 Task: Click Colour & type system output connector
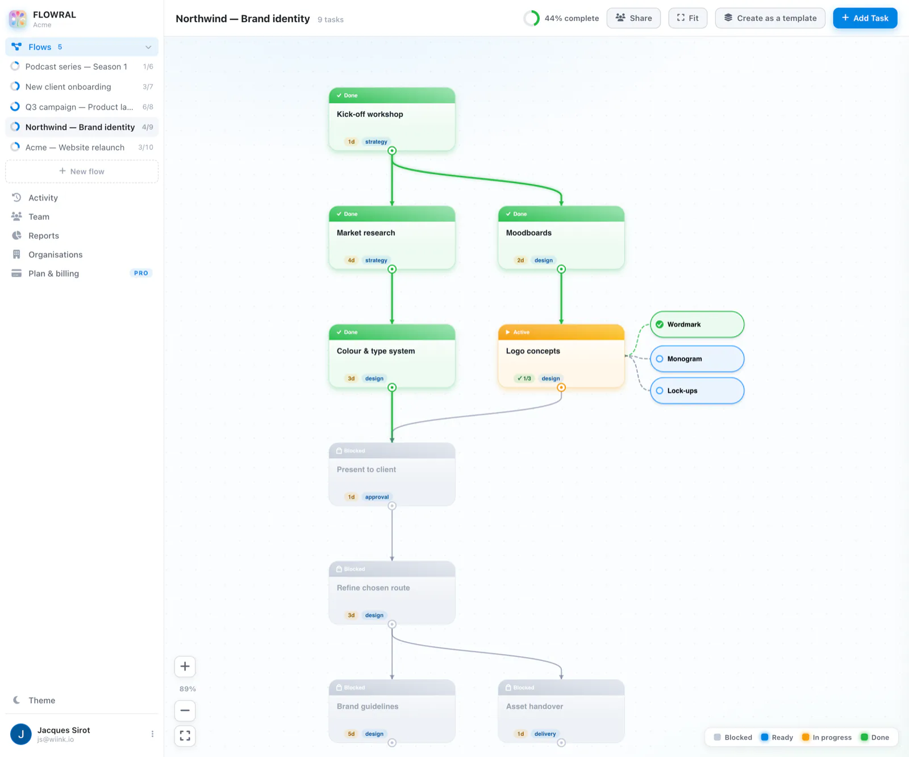pos(392,387)
